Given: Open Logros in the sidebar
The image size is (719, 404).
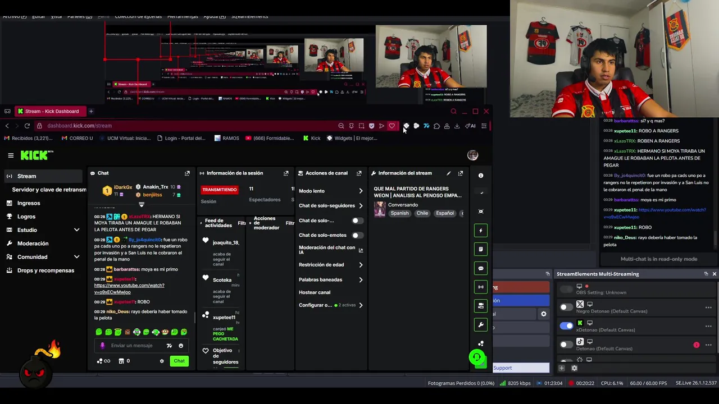Looking at the screenshot, I should pos(26,217).
